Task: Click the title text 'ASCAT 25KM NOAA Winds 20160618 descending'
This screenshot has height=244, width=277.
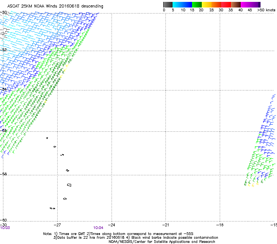Action: point(55,6)
